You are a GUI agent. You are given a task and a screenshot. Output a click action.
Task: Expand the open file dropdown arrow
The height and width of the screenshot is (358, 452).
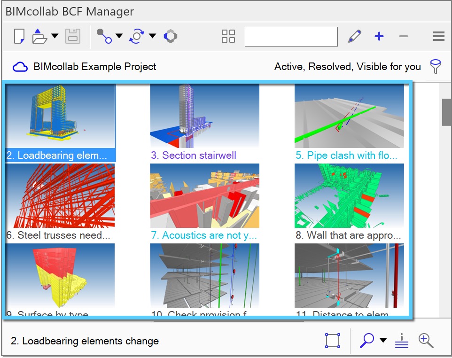(x=55, y=36)
